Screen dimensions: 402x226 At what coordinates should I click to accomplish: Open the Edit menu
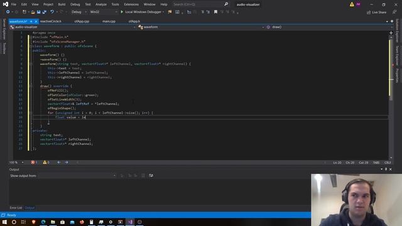pos(24,4)
